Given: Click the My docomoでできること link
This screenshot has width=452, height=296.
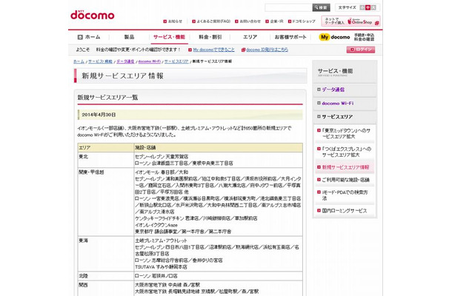Looking at the screenshot, I should pos(213,50).
